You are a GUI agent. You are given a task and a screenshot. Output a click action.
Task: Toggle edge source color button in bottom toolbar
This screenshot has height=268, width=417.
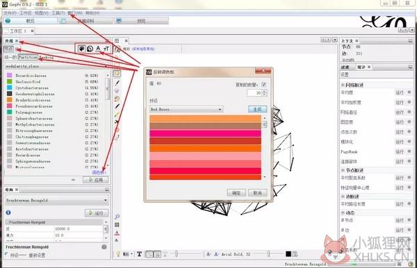(157, 254)
